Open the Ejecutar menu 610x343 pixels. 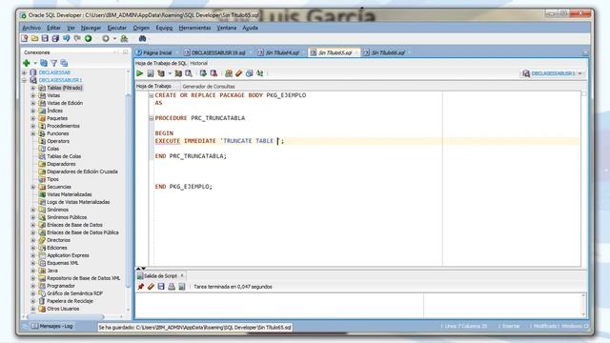117,28
